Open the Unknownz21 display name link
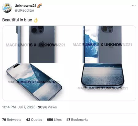138x126 pixels. (x=25, y=6)
